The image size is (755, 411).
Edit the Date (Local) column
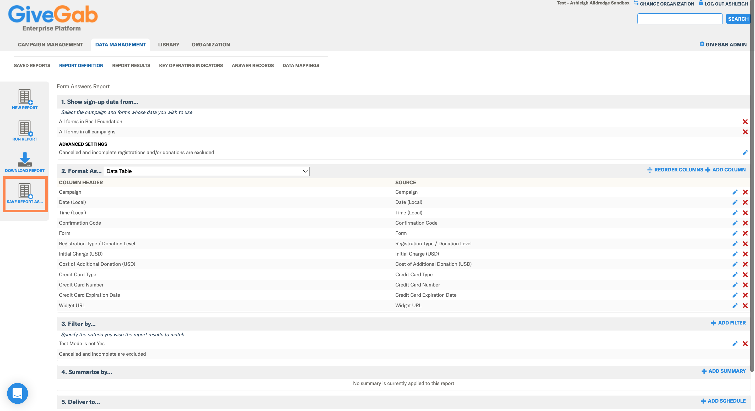coord(735,202)
